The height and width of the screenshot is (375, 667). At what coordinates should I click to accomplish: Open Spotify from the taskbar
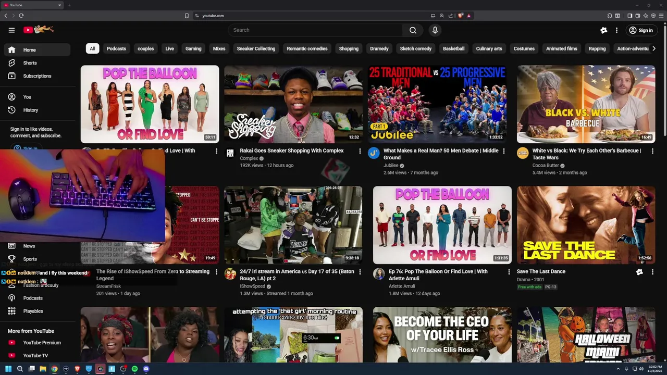(134, 369)
